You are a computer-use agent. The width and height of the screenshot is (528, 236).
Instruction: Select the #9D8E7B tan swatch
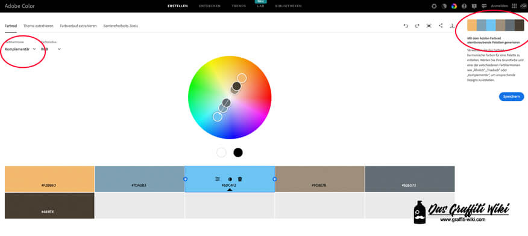tap(319, 179)
